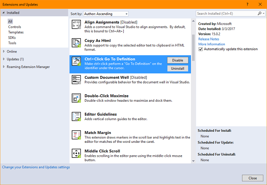Select the Templates category
Screen dimensions: 267x185
[16, 32]
